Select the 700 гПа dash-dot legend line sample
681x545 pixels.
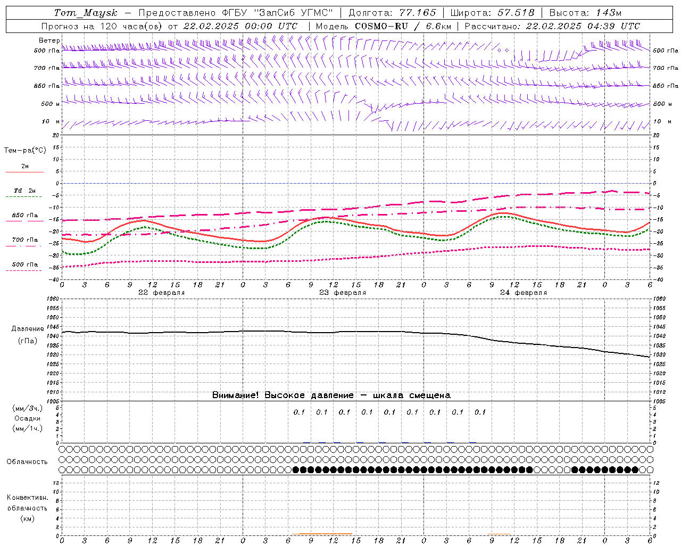23,246
